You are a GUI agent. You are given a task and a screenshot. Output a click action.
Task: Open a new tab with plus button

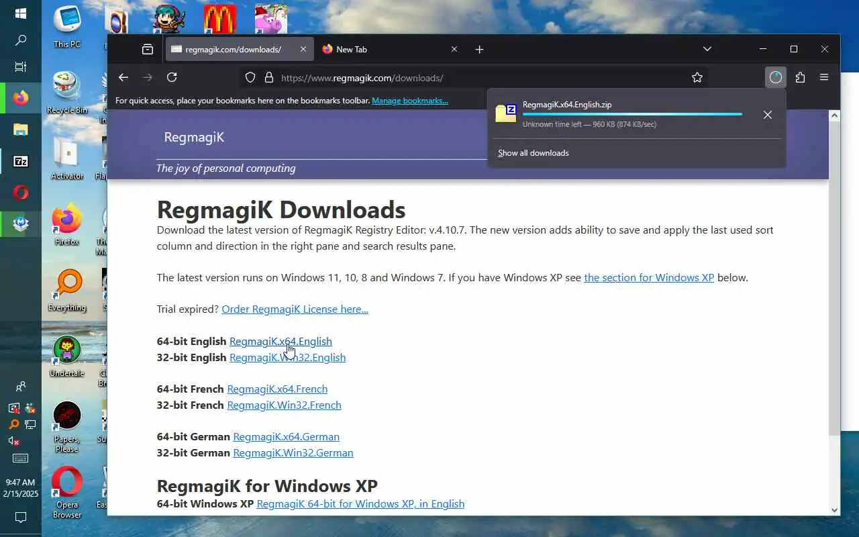pyautogui.click(x=479, y=49)
